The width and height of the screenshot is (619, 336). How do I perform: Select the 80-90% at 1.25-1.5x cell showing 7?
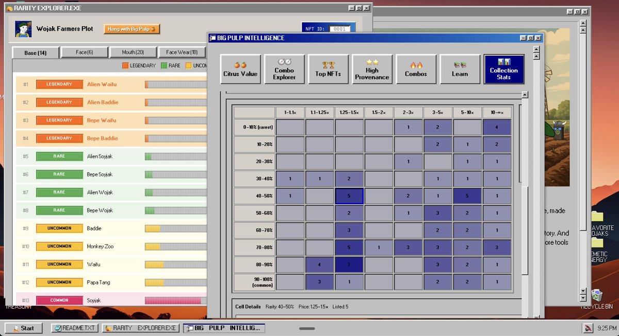(x=349, y=265)
